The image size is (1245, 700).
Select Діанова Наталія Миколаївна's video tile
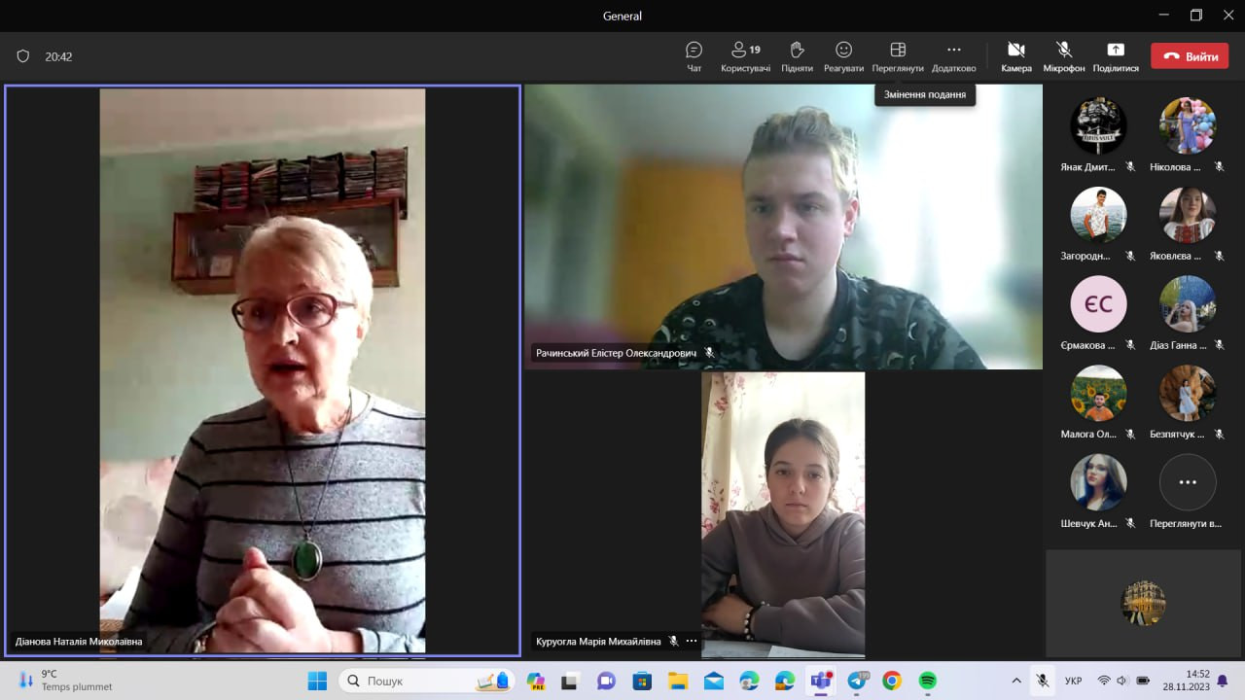263,370
